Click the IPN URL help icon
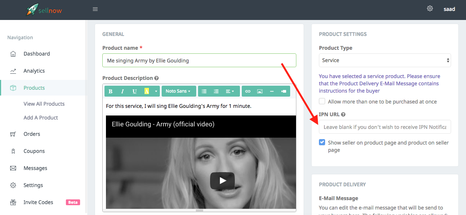Screen dimensions: 466x215 click(343, 114)
